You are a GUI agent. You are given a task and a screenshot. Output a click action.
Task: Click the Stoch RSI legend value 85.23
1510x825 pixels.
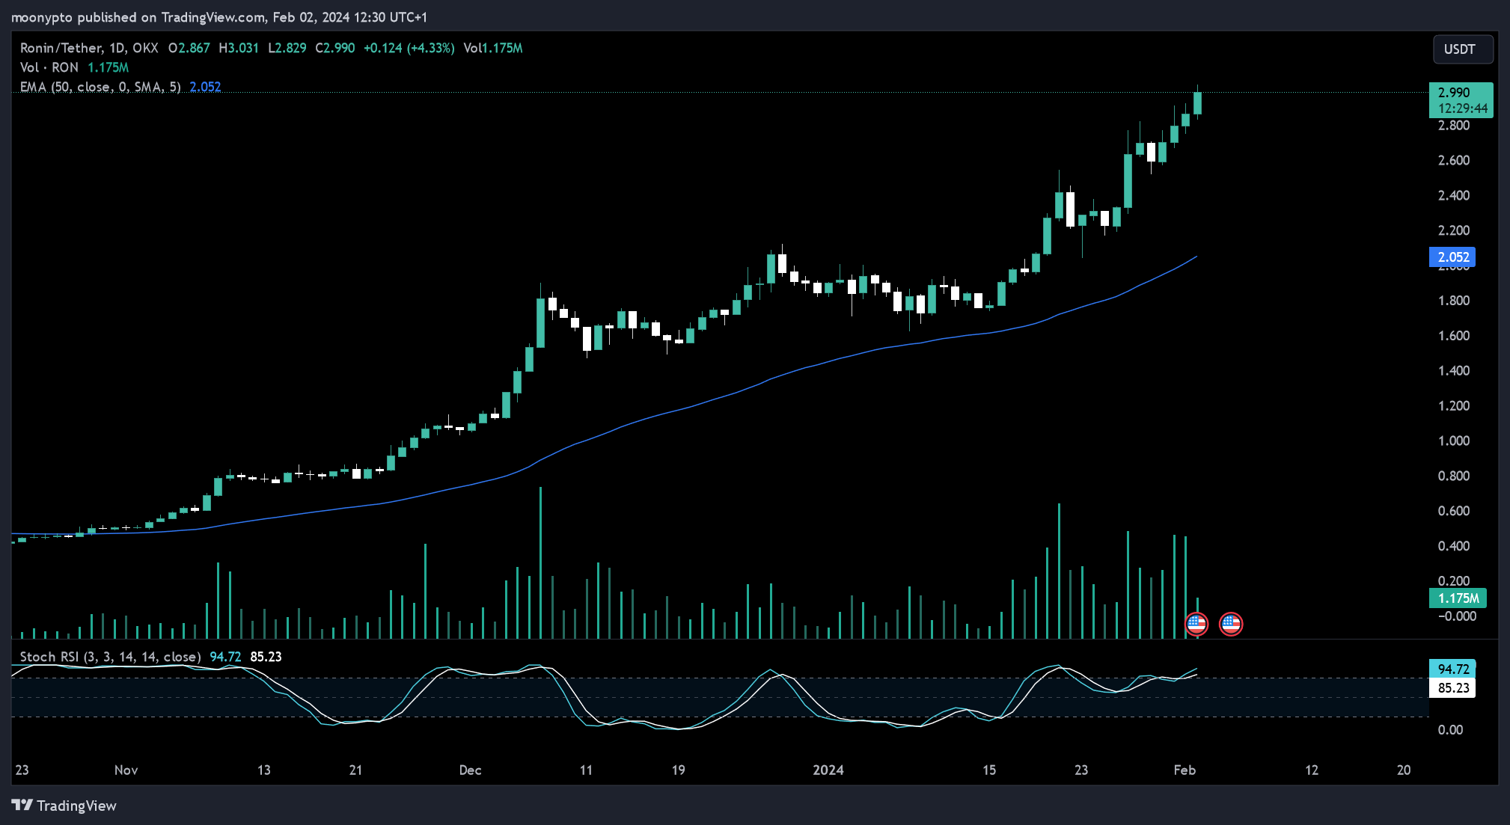coord(266,657)
